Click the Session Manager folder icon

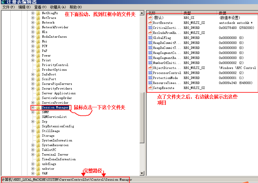[38, 108]
